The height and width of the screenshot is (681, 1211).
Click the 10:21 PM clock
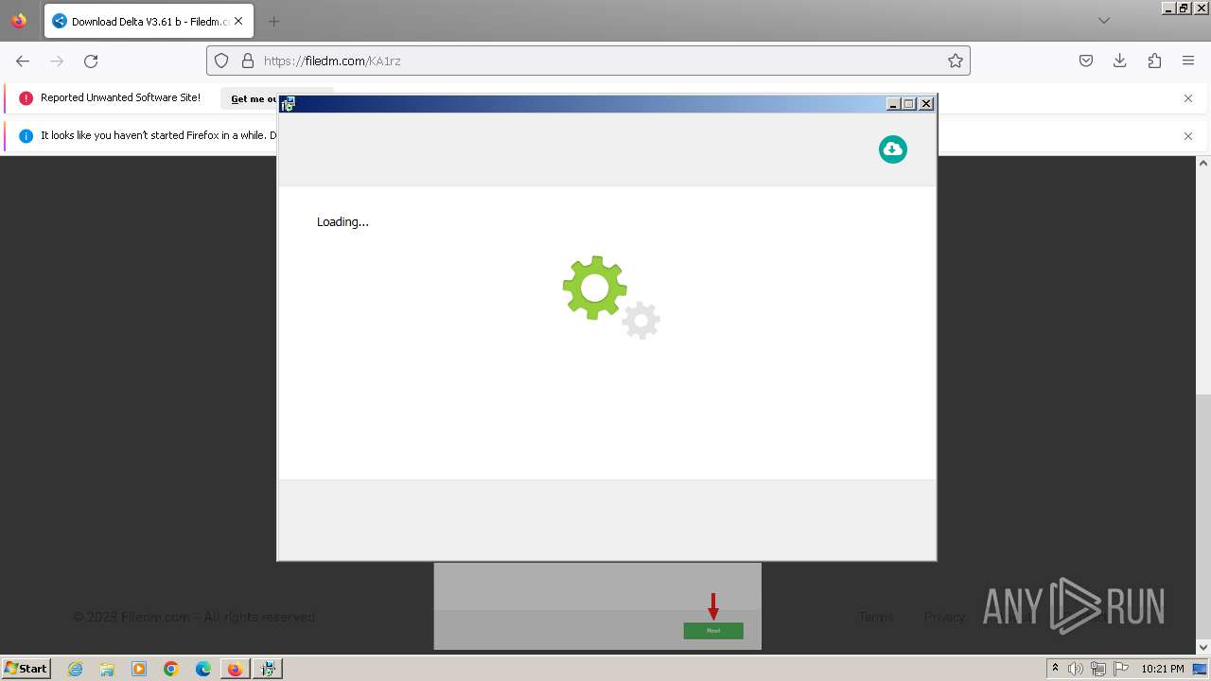(1163, 669)
